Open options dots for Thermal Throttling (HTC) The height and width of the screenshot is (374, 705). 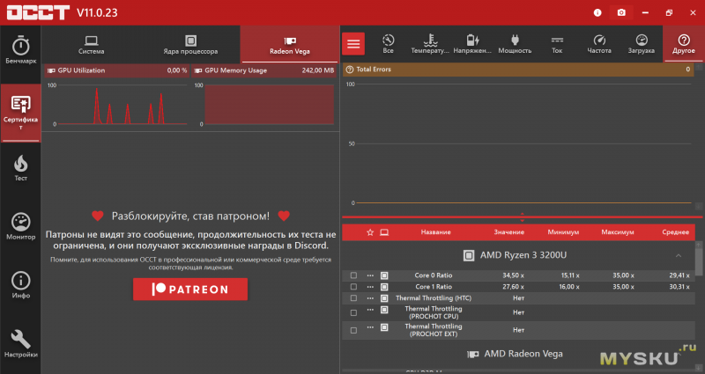pos(370,297)
